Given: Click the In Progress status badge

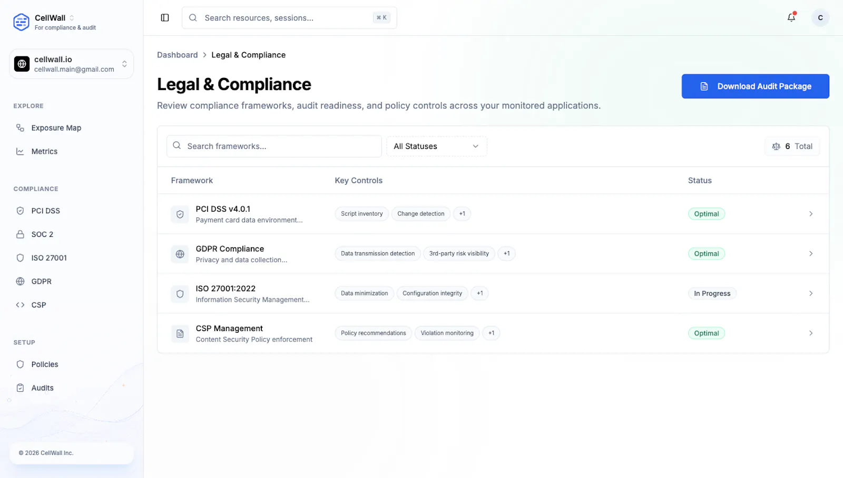Looking at the screenshot, I should (x=712, y=294).
